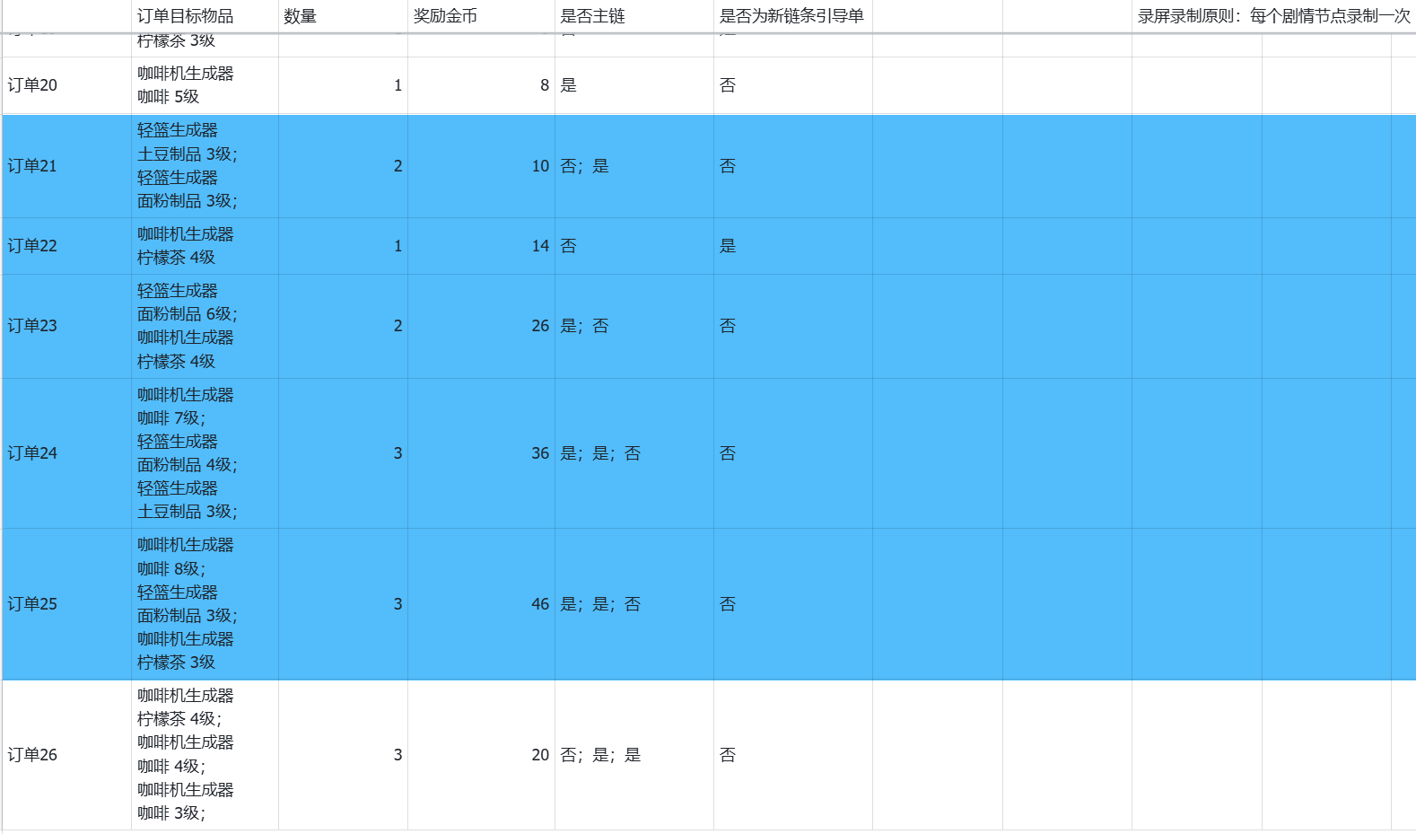1416x834 pixels.
Task: Select the 订单21 row label cell
Action: (x=67, y=166)
